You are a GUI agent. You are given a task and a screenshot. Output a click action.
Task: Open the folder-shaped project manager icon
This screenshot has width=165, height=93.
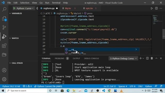4,55
